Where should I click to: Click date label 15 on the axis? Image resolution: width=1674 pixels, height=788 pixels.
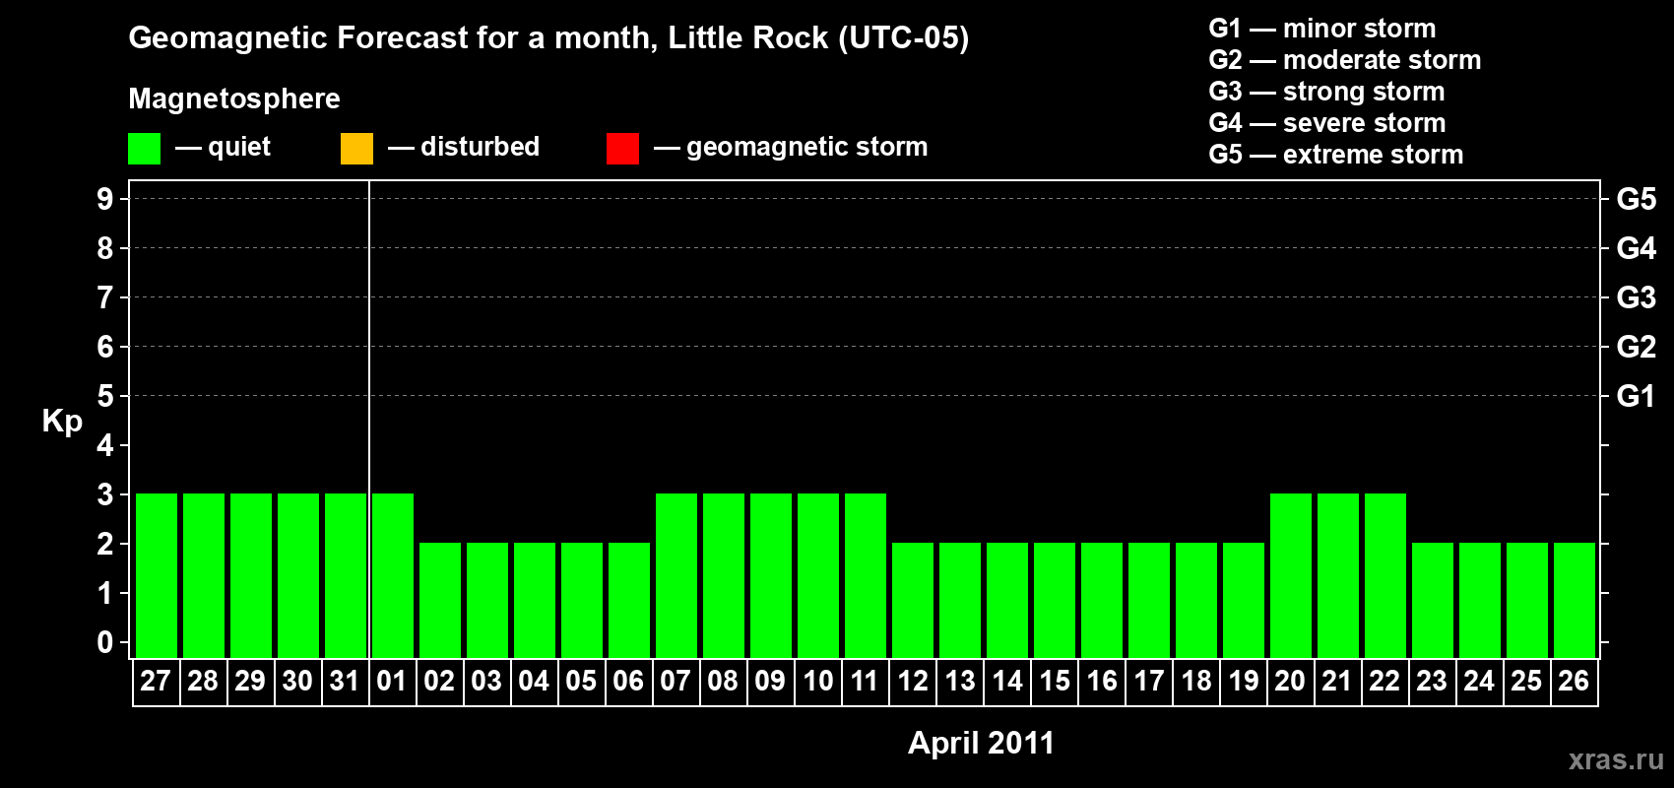point(1055,681)
